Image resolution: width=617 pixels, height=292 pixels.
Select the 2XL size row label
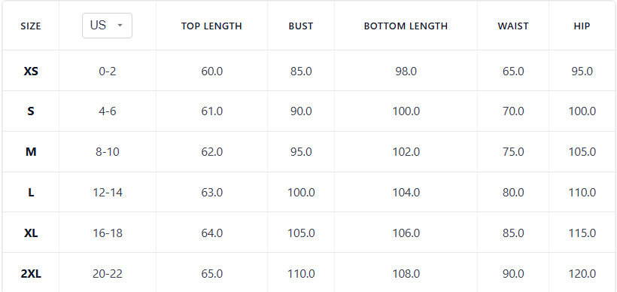[x=31, y=273]
